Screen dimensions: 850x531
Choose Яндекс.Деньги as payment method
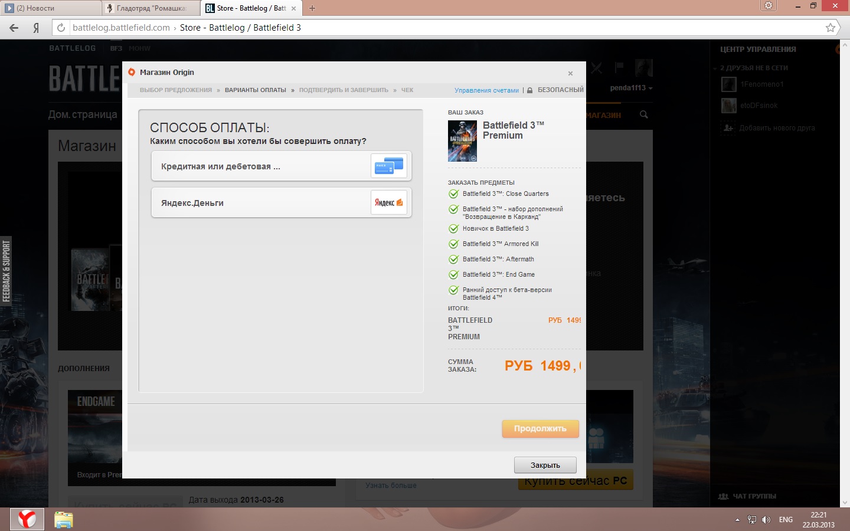point(281,203)
